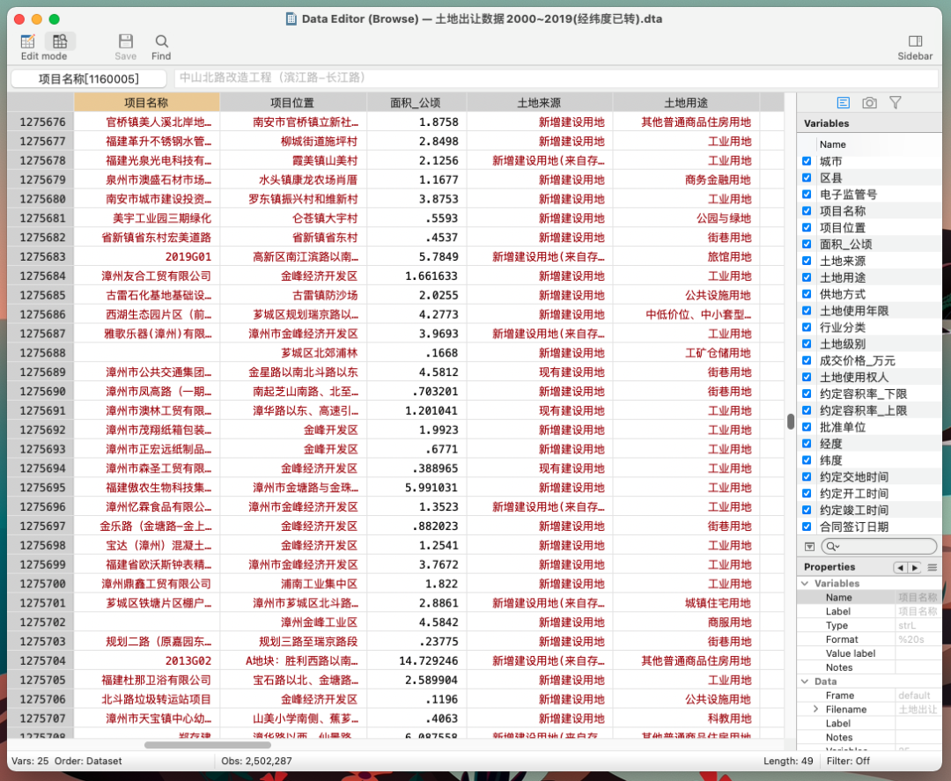Go to next variable in Properties
The image size is (951, 781).
(915, 568)
